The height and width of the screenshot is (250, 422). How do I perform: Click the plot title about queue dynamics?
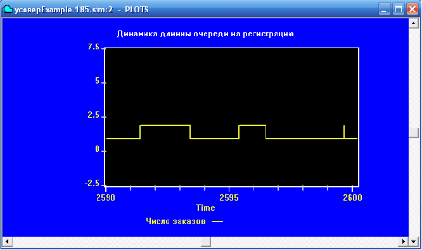click(x=205, y=34)
